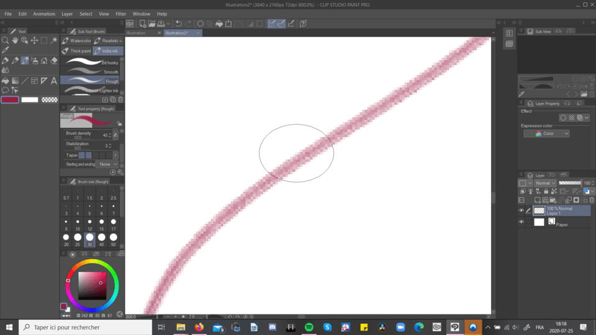The image size is (596, 335).
Task: Select the Smooth brush
Action: coord(90,71)
